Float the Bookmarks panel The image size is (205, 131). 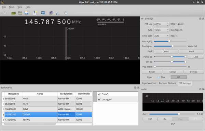point(135,88)
